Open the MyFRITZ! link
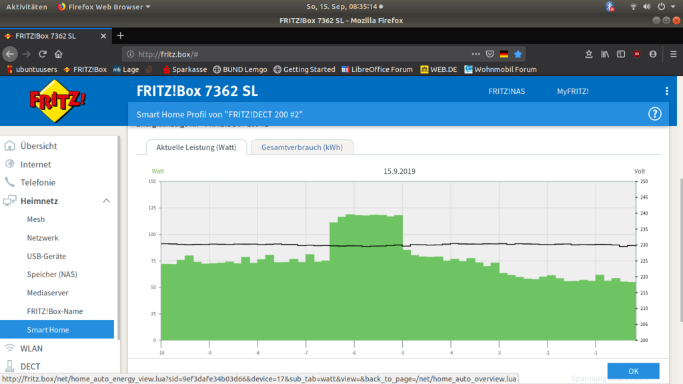Screen dimensions: 683x384 [x=573, y=91]
